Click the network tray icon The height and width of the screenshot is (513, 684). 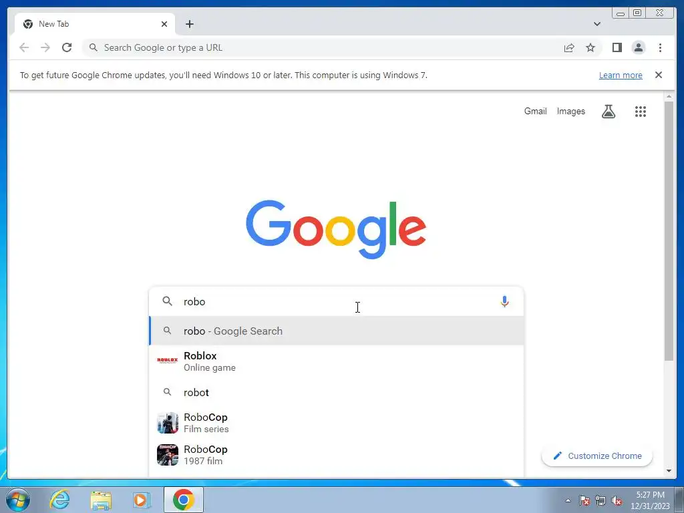click(601, 500)
